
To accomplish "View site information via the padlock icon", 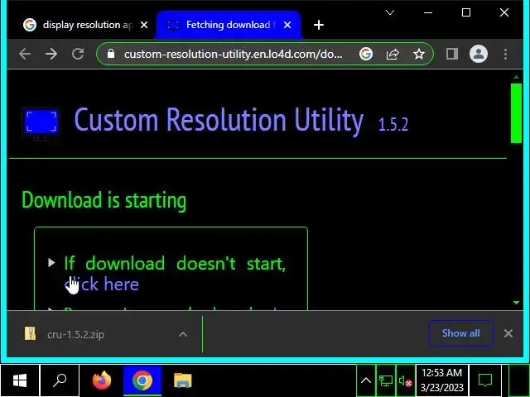I will click(111, 54).
